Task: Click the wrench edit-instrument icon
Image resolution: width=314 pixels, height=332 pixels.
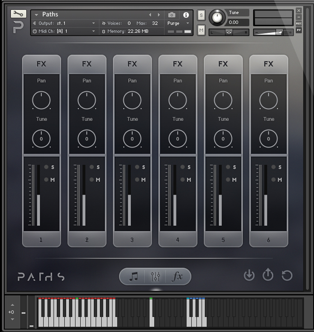Action: click(x=18, y=14)
